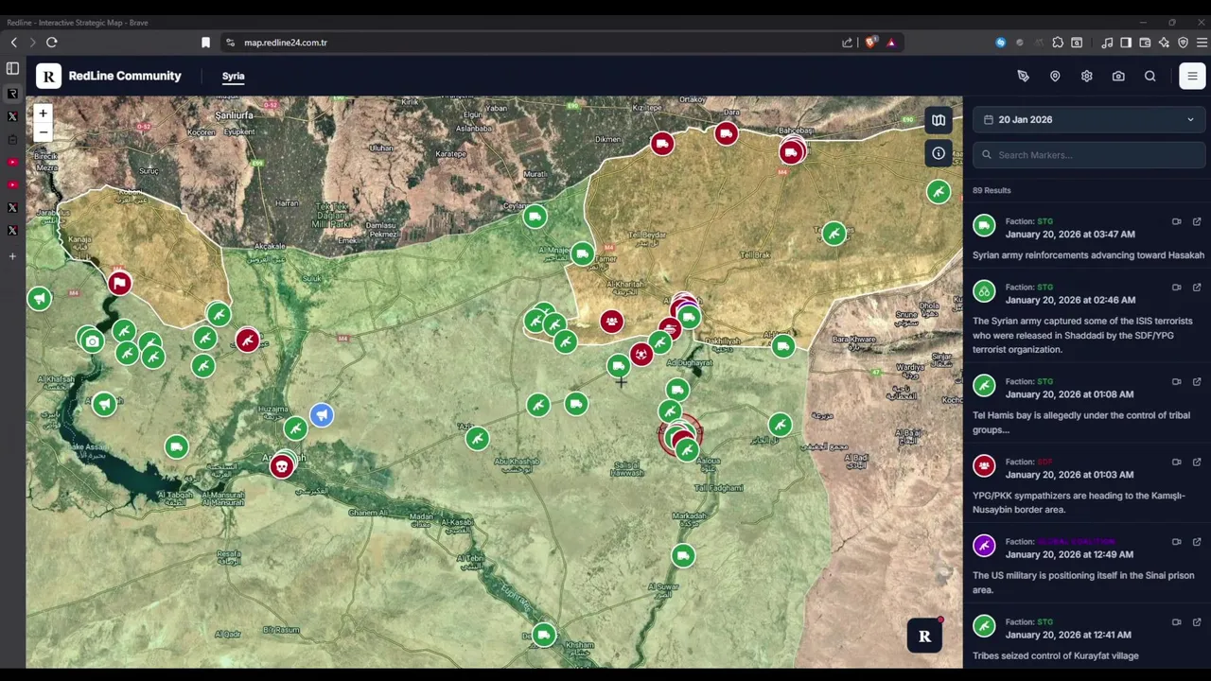Select the pen drawing tool in header
The image size is (1211, 681).
pyautogui.click(x=1023, y=76)
